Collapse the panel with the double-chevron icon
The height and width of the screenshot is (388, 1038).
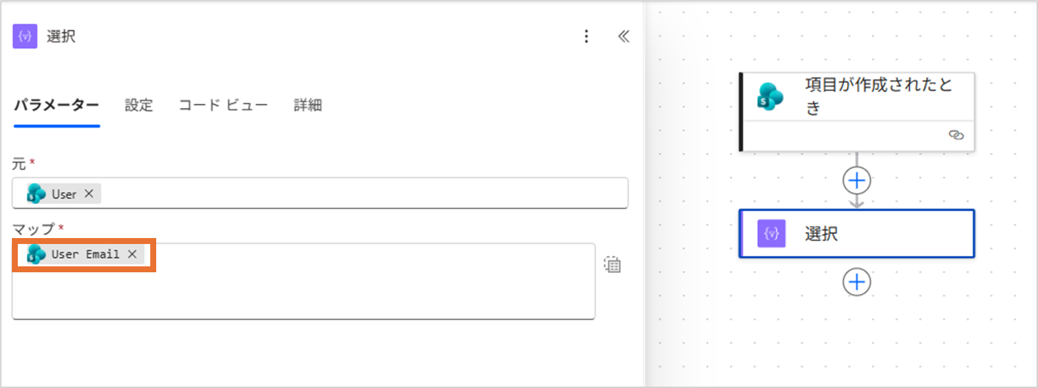click(x=623, y=36)
